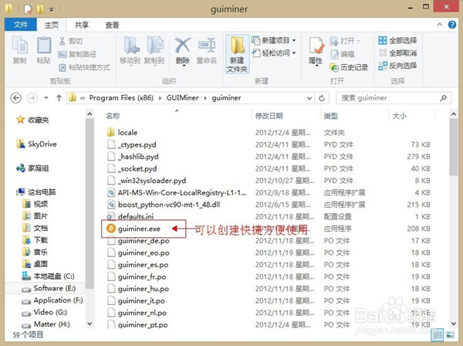Open the Open (打开) ribbon dropdown
Viewport: 463px width, 346px height.
(x=345, y=41)
